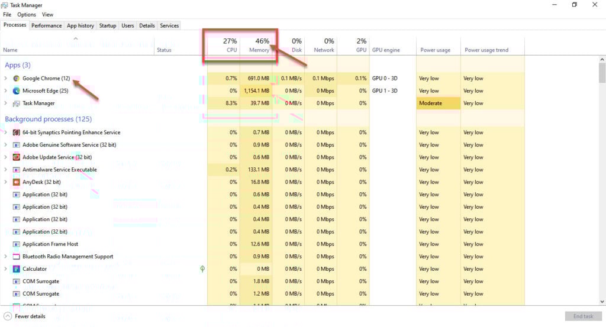The height and width of the screenshot is (327, 606).
Task: Sort by the Network column header
Action: coord(321,46)
